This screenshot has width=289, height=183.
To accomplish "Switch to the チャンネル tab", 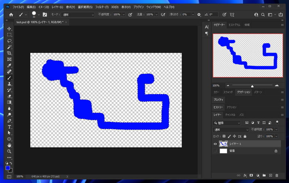I will point(230,115).
